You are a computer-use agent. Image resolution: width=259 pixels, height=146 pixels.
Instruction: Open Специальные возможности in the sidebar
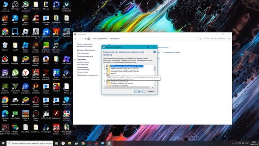point(87,75)
